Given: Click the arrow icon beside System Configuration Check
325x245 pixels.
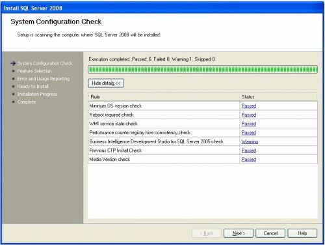Looking at the screenshot, I should coord(13,63).
